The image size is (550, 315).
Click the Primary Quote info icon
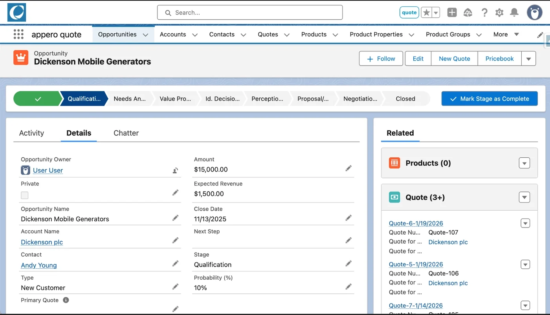[66, 300]
